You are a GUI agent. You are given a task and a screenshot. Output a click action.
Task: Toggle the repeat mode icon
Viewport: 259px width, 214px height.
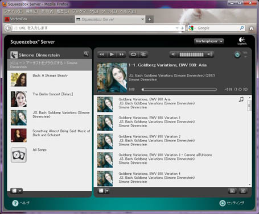133,54
